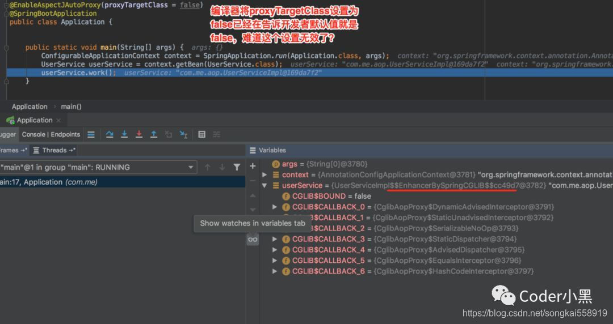Click the Evaluate Expression calculator icon
Image resolution: width=613 pixels, height=324 pixels.
pyautogui.click(x=201, y=134)
